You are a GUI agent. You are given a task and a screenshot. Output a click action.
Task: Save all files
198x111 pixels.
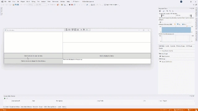tap(18, 5)
